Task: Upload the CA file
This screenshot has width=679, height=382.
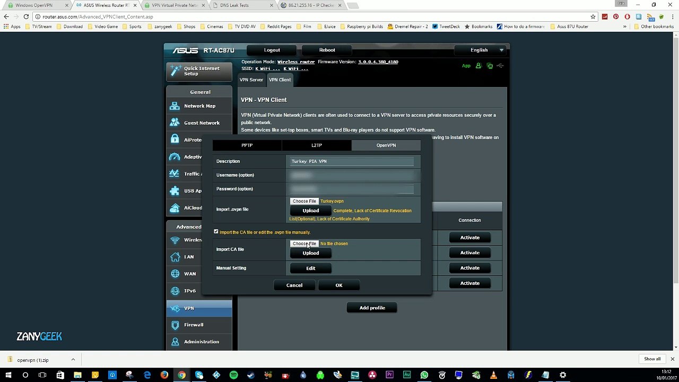Action: point(310,253)
